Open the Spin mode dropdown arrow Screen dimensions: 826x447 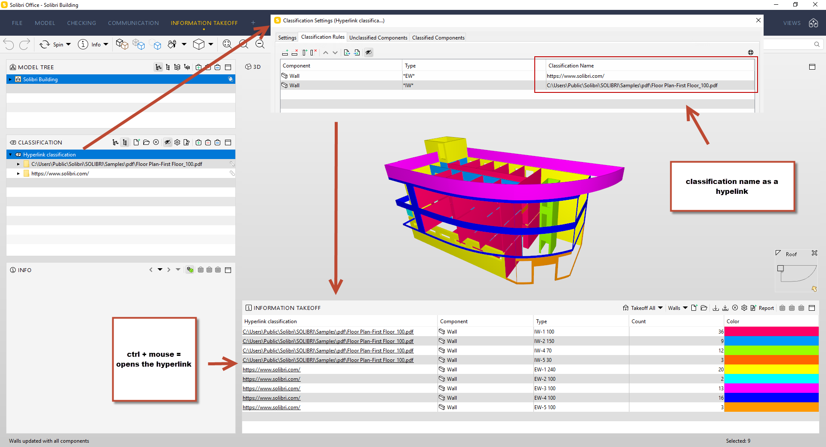tap(68, 44)
